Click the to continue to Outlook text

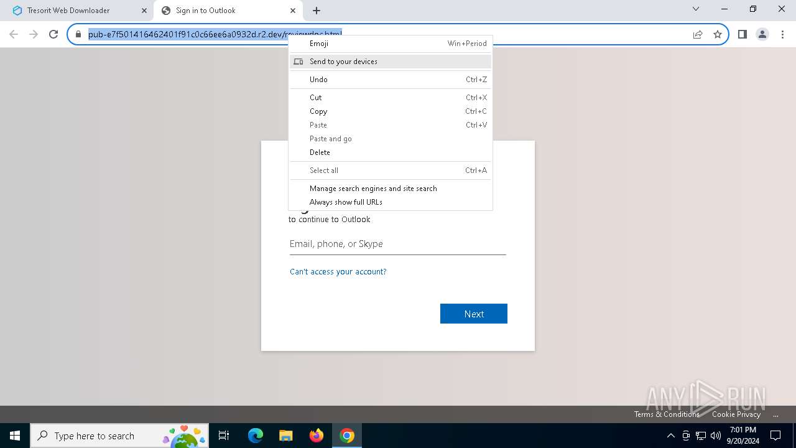(x=330, y=220)
